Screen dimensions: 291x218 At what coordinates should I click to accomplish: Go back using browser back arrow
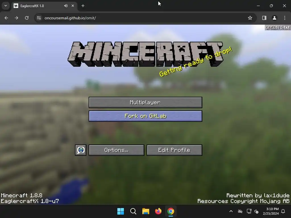pyautogui.click(x=6, y=18)
